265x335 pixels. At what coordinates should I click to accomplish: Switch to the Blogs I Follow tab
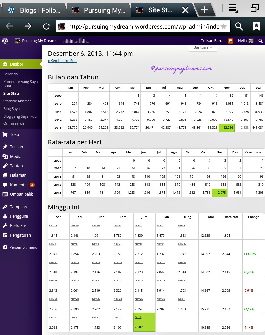coord(35,10)
